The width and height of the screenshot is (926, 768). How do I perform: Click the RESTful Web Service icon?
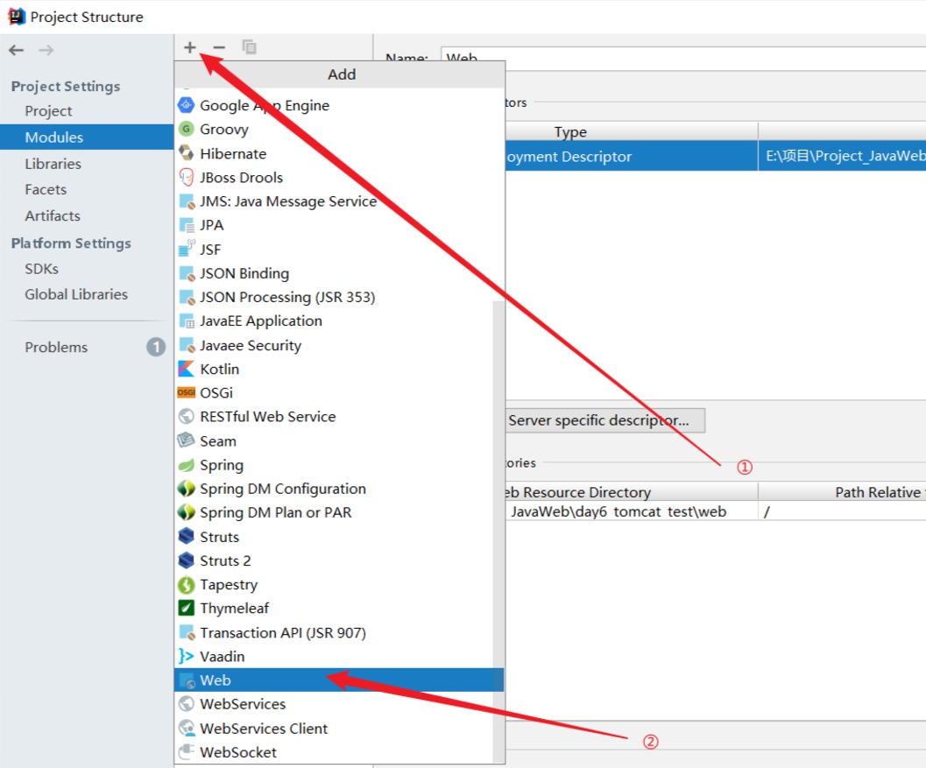tap(186, 417)
